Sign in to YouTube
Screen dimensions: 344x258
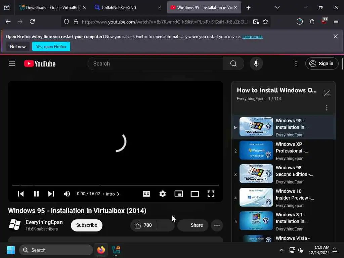[321, 63]
